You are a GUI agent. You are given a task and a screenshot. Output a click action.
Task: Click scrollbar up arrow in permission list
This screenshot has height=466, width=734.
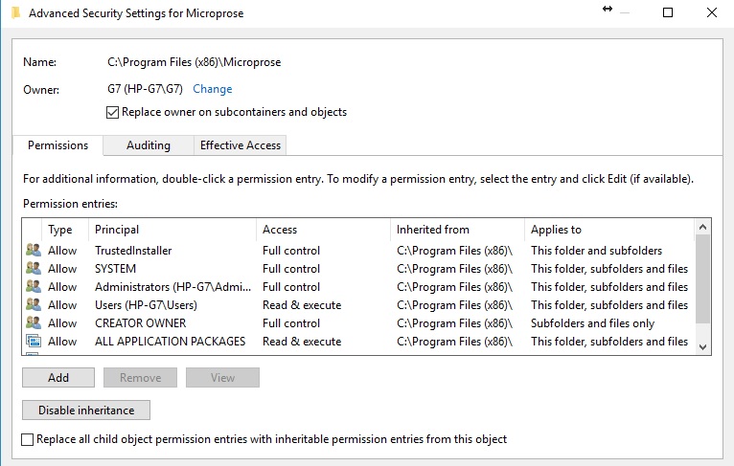coord(702,227)
